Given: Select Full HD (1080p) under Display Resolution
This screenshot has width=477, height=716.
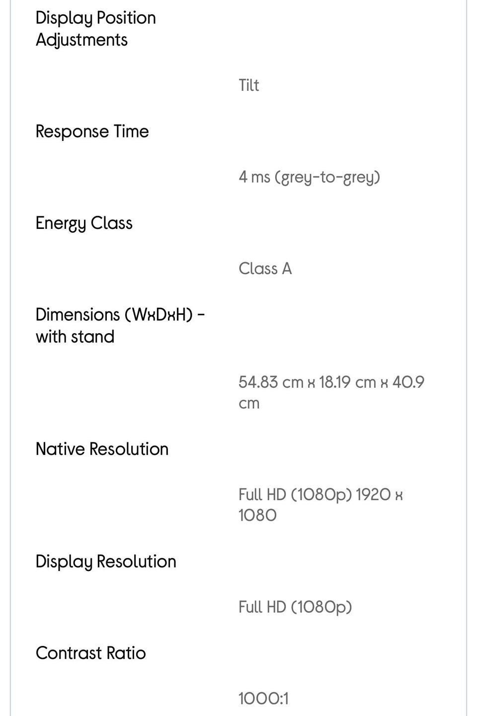Looking at the screenshot, I should (x=295, y=607).
